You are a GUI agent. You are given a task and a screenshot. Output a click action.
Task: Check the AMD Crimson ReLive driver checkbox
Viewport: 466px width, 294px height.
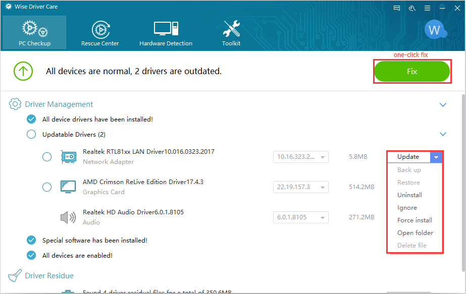(47, 187)
